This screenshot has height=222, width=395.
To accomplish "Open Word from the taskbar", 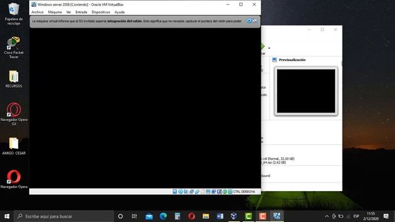I will tap(220, 216).
